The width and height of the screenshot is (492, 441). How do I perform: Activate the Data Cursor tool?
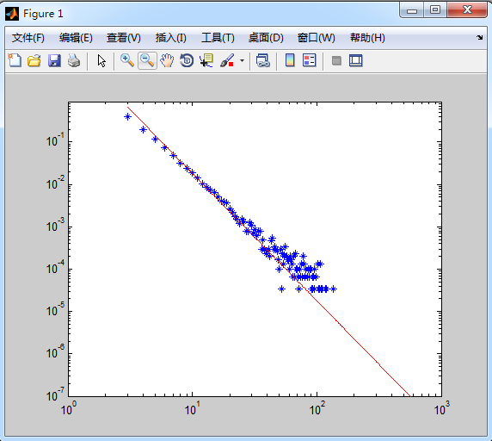click(x=206, y=60)
